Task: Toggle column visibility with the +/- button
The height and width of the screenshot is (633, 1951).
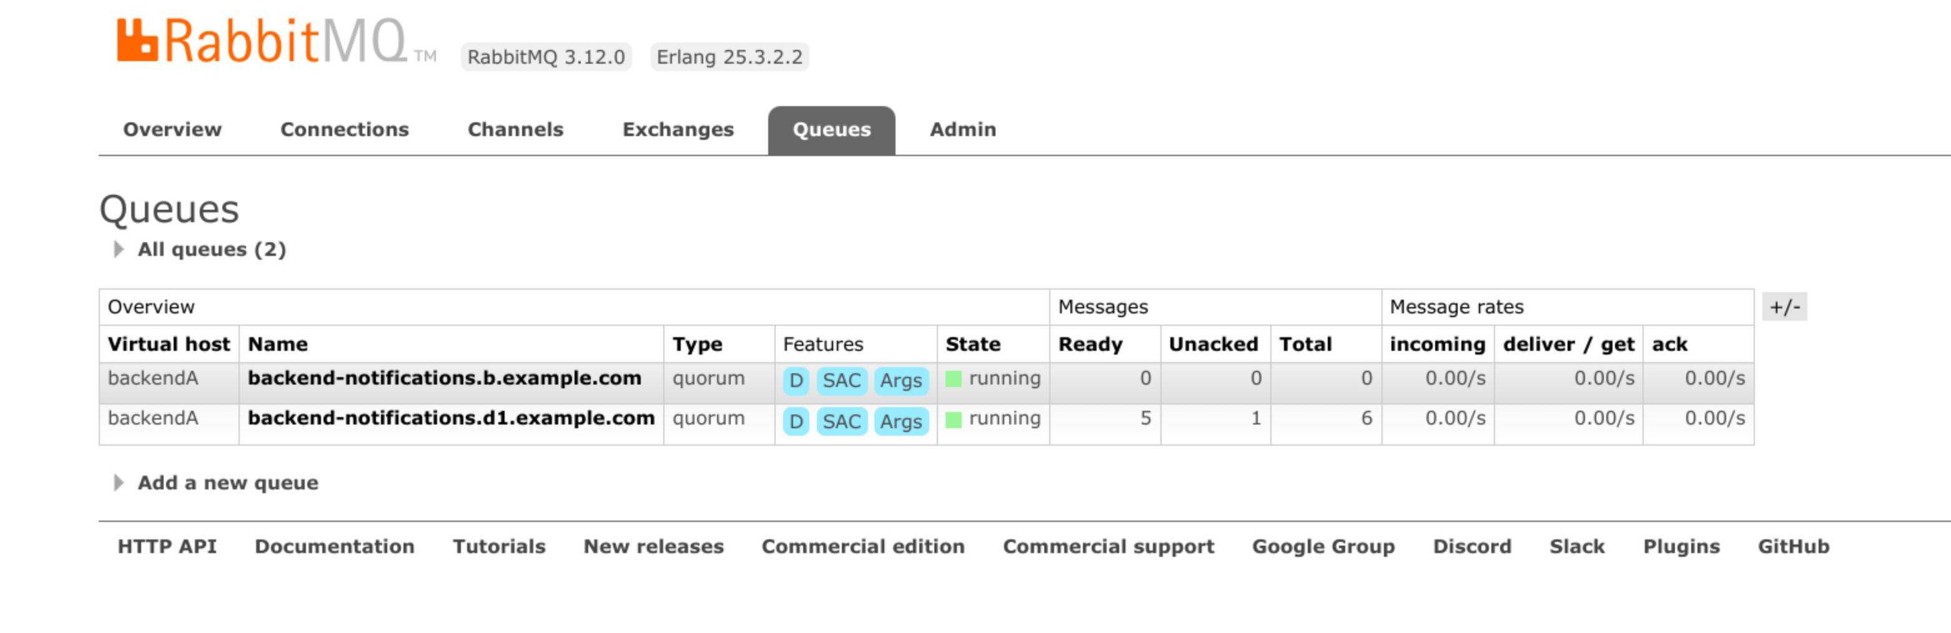Action: [x=1784, y=307]
